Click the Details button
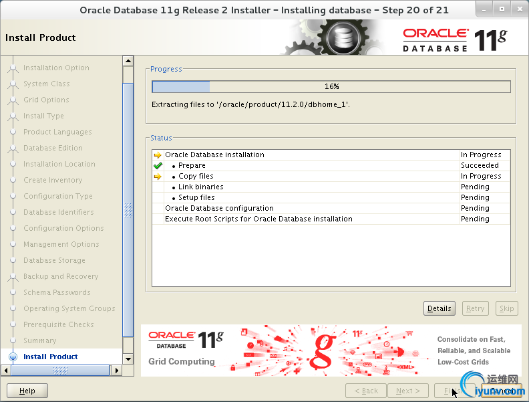 pyautogui.click(x=439, y=308)
